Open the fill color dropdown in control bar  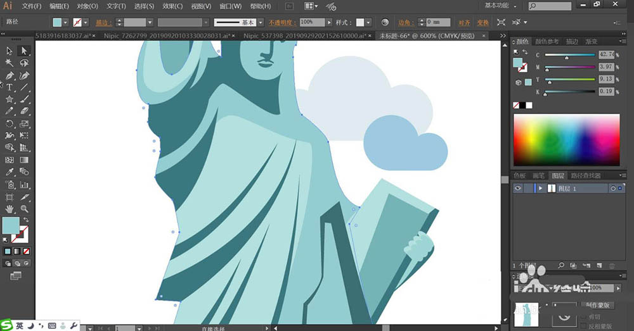[65, 23]
